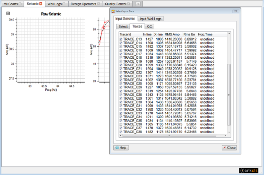Click the expand chart icon above Raw Seismic

pos(8,13)
